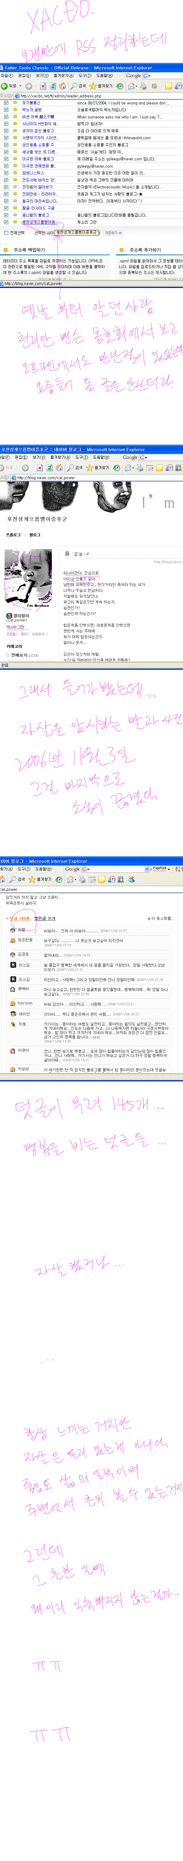Click commenter name 김경호 in comments
This screenshot has height=1861, width=183.
24,954
